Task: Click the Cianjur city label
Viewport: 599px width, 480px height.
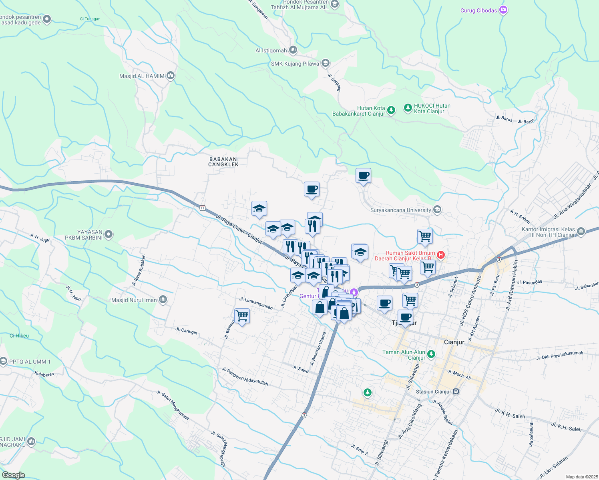Action: 454,342
